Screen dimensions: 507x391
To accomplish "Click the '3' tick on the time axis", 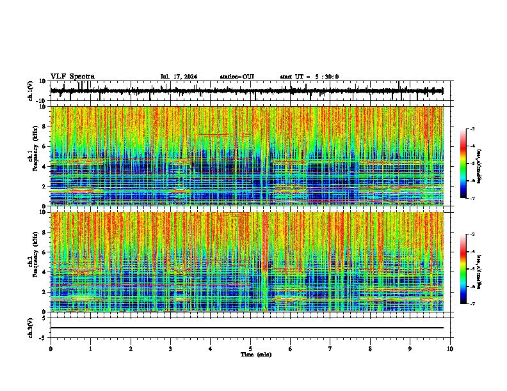I will pyautogui.click(x=170, y=349).
